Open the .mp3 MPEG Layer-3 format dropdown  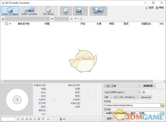click(x=122, y=92)
